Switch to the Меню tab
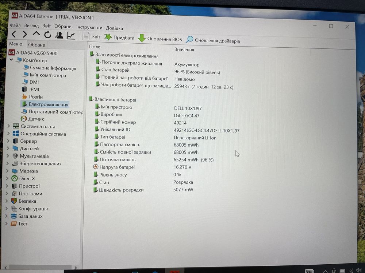The height and width of the screenshot is (273, 365). click(16, 44)
